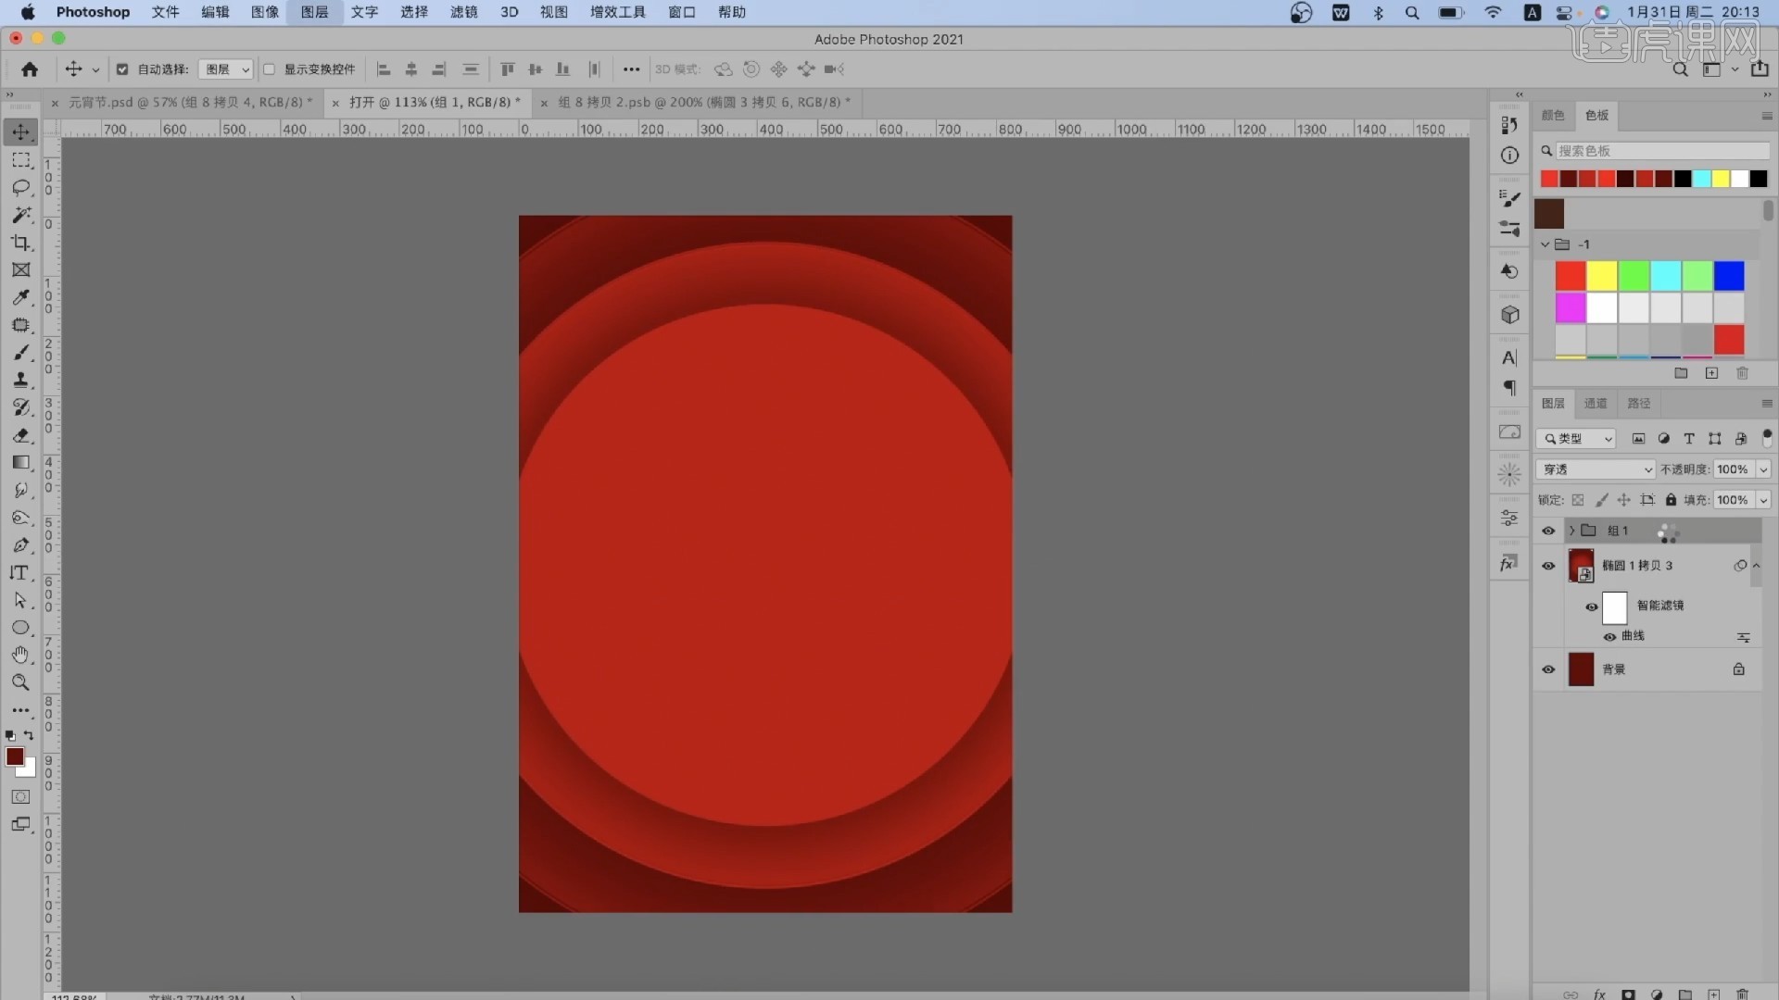Collapse the -1 swatch folder

1545,244
